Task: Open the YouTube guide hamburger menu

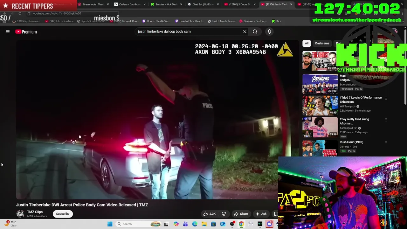Action: [x=8, y=31]
